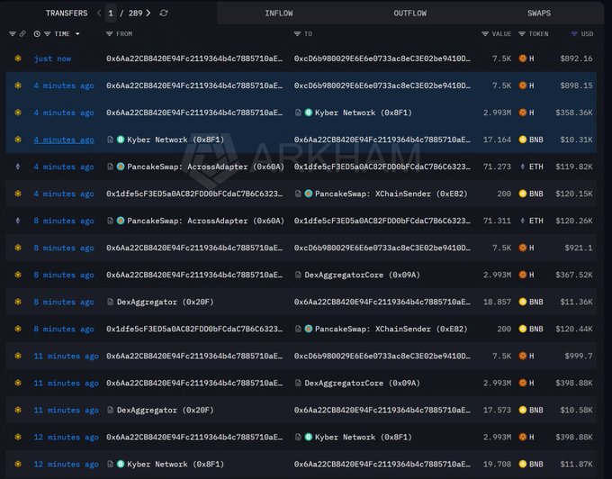
Task: Open PancakeSwap: AcrossAdapter (0x60A) in $119.82K row
Action: coord(206,167)
